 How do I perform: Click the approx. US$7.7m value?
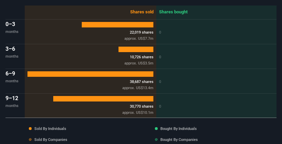click(139, 38)
